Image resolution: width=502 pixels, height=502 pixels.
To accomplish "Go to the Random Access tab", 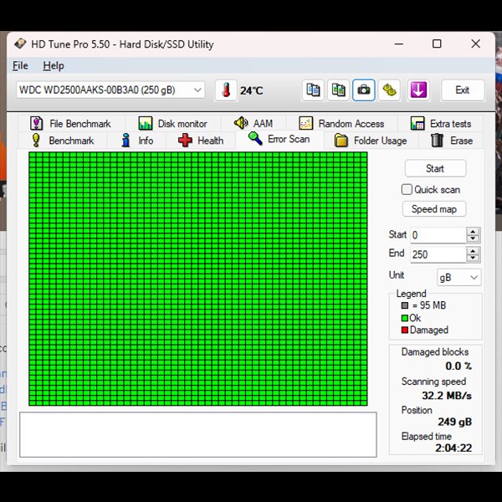I will point(341,124).
